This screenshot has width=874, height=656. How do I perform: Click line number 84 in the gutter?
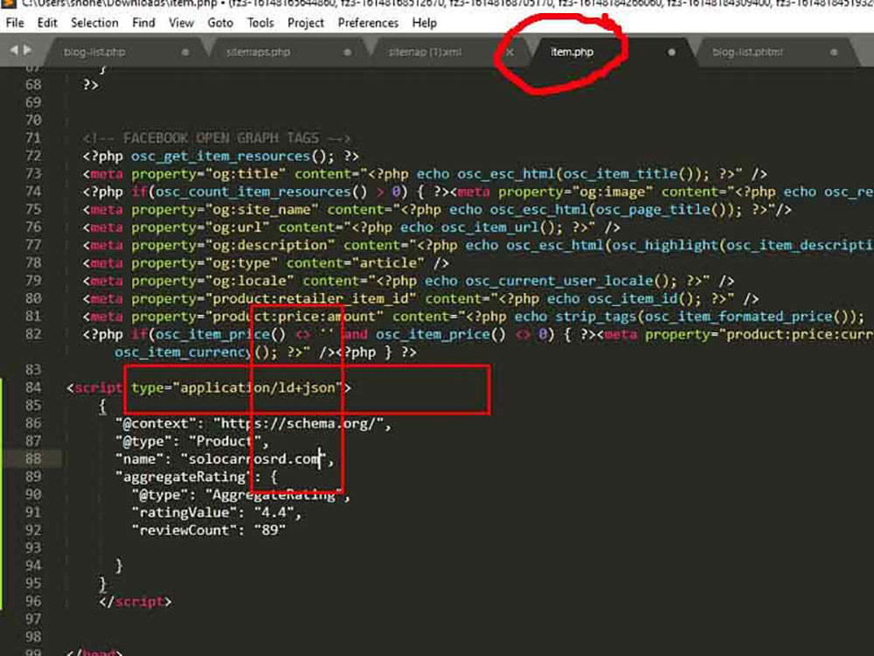[33, 387]
